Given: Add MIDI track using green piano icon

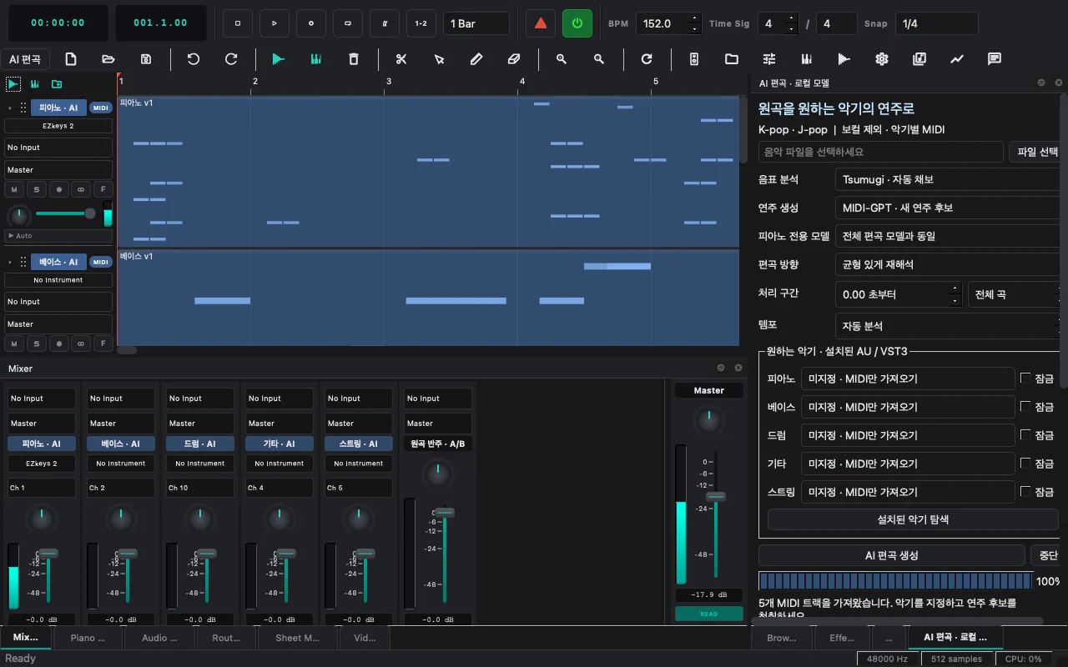Looking at the screenshot, I should (x=316, y=59).
